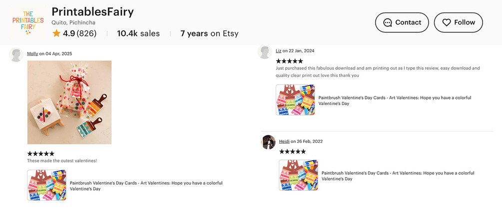Open the PrintablesFairy shop name

click(92, 11)
